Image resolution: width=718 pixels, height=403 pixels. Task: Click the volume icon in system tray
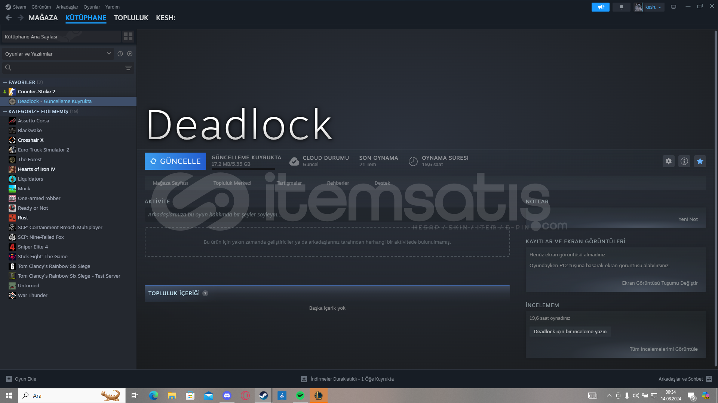[636, 396]
